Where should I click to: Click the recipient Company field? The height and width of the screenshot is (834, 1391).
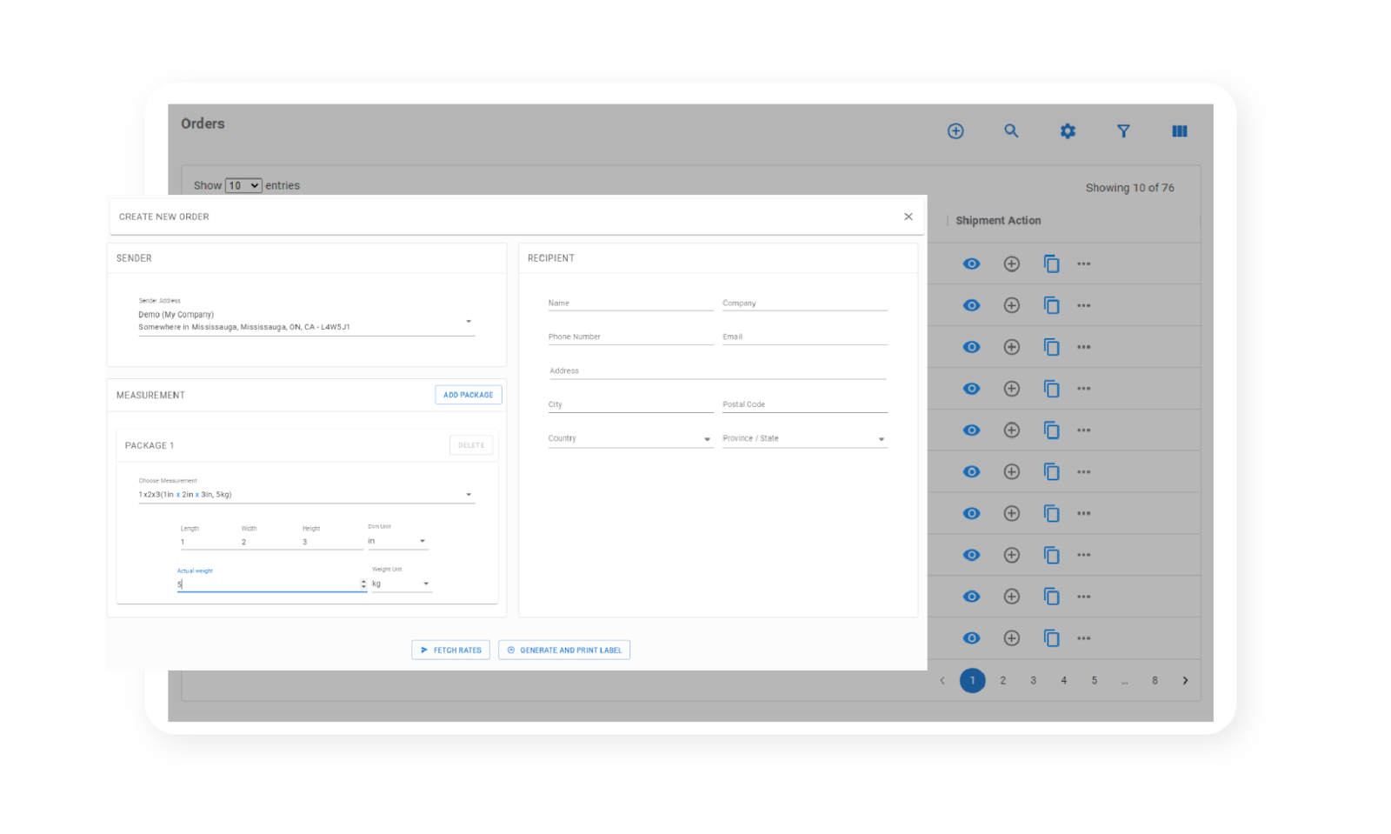[804, 304]
